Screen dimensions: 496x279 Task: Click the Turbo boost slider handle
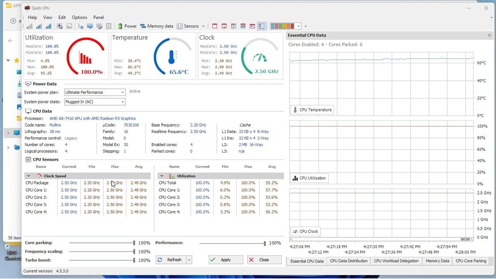pos(134,260)
